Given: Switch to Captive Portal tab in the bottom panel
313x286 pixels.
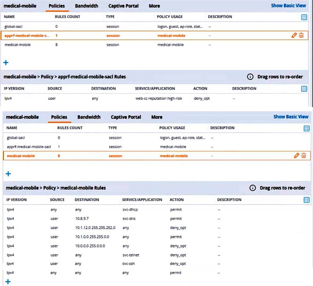Looking at the screenshot, I should point(126,117).
